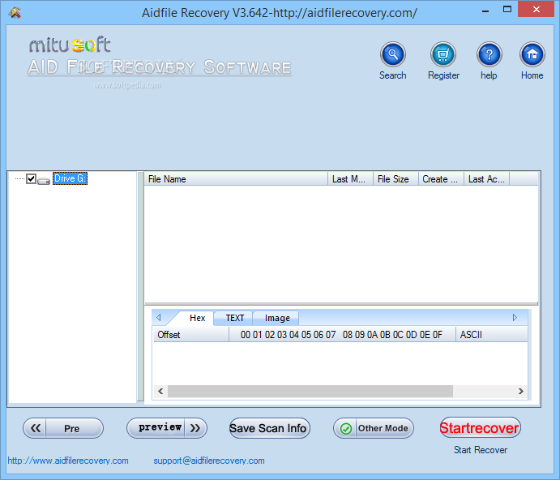
Task: Click hex view scrollbar right arrow
Action: pyautogui.click(x=521, y=391)
